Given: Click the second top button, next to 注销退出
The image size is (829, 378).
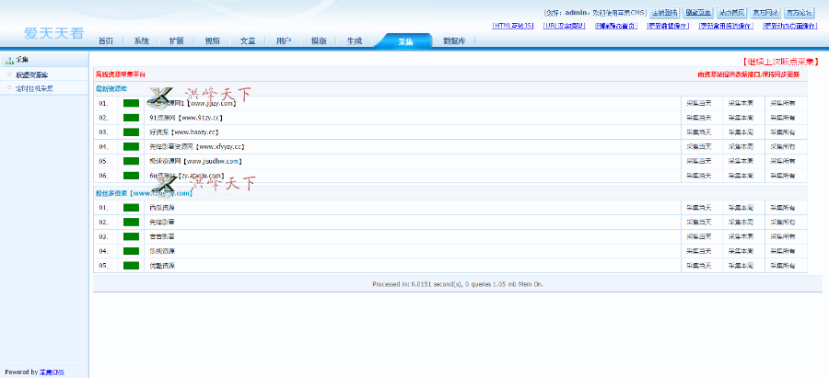Looking at the screenshot, I should pos(698,13).
